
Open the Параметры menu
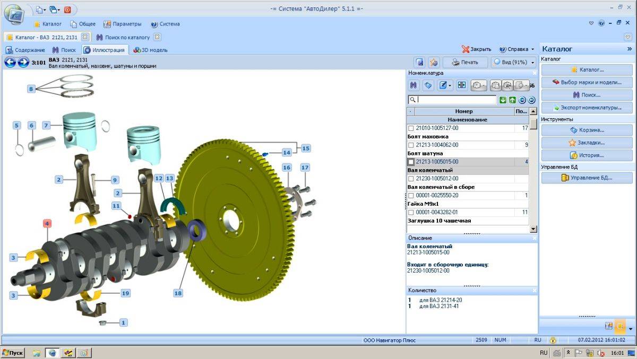click(123, 24)
